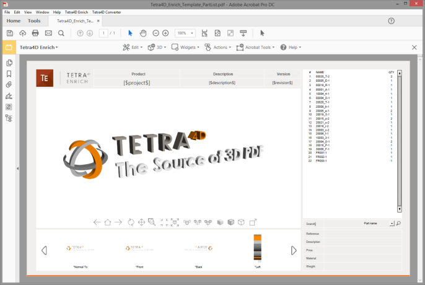Click the Save file icon
Image resolution: width=425 pixels, height=285 pixels.
[x=10, y=33]
